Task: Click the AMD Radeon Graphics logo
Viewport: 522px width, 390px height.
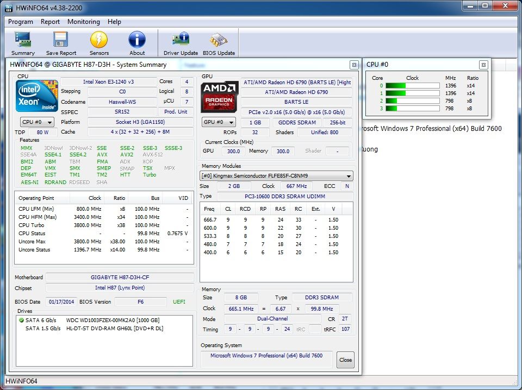Action: pyautogui.click(x=219, y=96)
